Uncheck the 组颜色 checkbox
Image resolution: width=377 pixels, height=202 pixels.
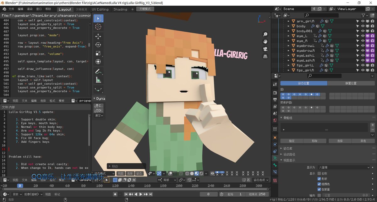pyautogui.click(x=319, y=184)
